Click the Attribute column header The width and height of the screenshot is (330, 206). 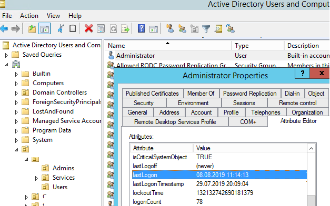[161, 148]
